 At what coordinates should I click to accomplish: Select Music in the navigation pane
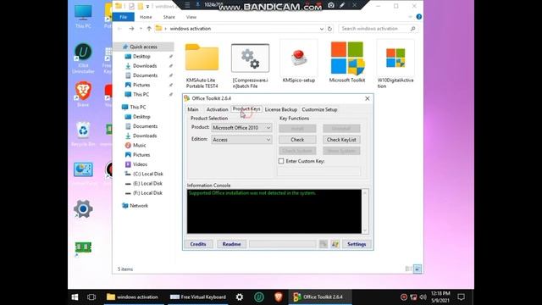coord(139,145)
